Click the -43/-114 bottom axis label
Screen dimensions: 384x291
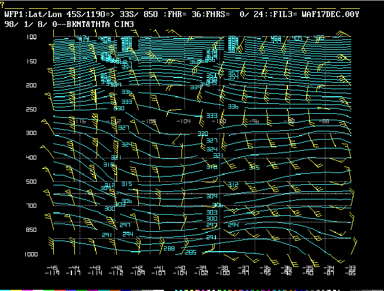coord(95,270)
